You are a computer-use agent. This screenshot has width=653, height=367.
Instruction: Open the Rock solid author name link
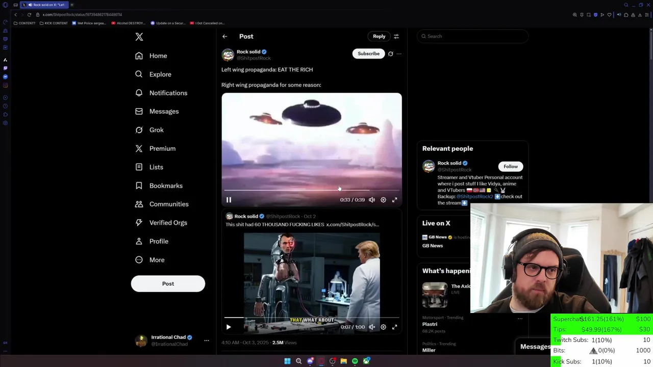pyautogui.click(x=248, y=51)
